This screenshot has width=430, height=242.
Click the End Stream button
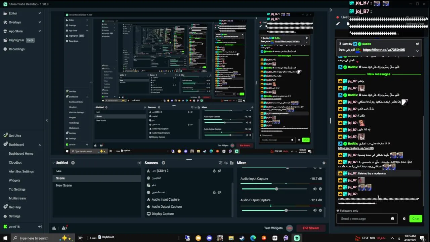click(311, 228)
